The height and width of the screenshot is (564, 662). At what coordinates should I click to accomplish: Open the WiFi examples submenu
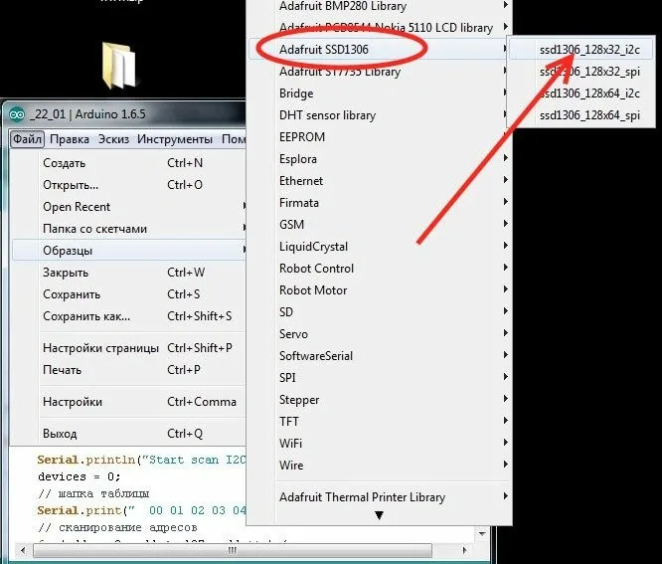380,444
